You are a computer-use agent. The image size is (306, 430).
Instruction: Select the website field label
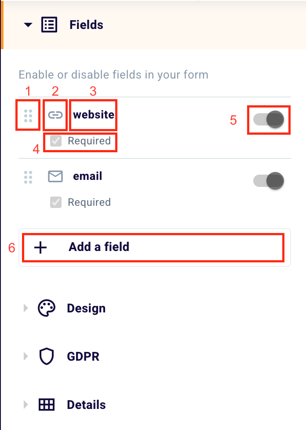(93, 115)
